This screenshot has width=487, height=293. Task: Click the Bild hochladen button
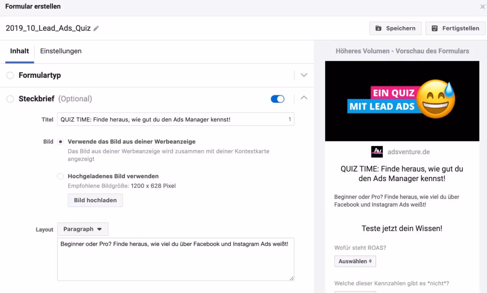95,200
